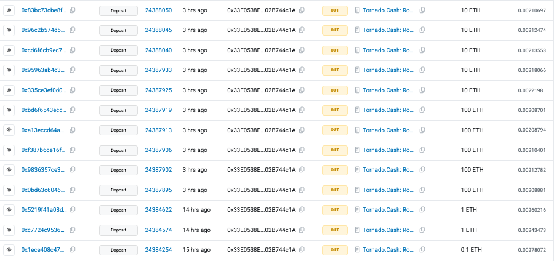
Task: Click the Deposit method label in block 24384622 row
Action: pos(118,210)
